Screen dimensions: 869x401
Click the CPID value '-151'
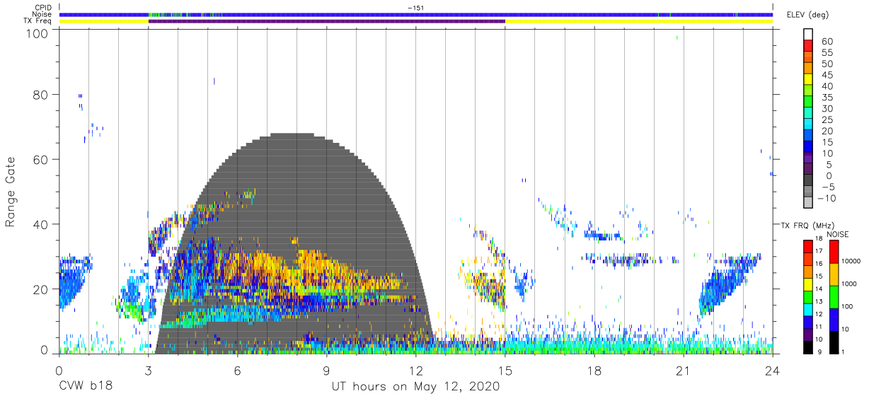[x=416, y=8]
